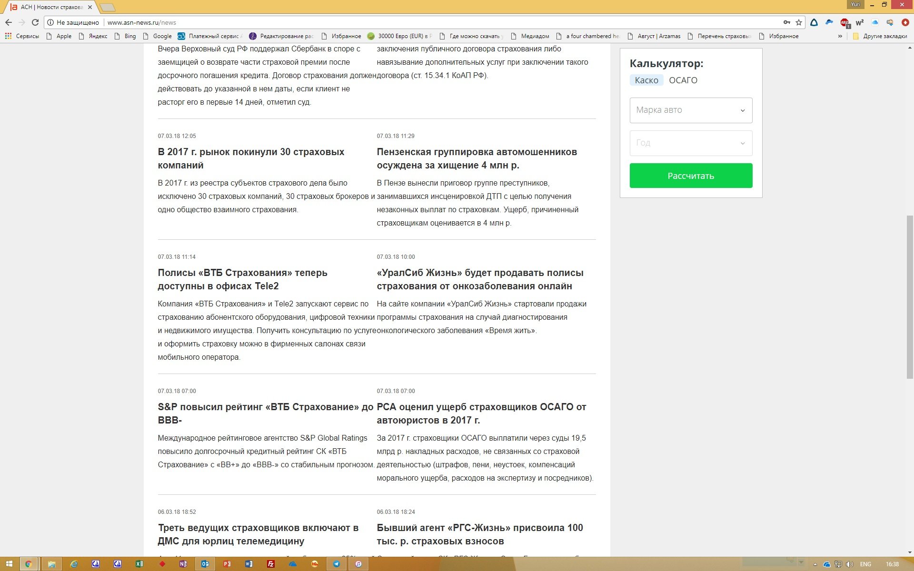Image resolution: width=914 pixels, height=571 pixels.
Task: Open OneNote from the taskbar
Action: click(183, 564)
